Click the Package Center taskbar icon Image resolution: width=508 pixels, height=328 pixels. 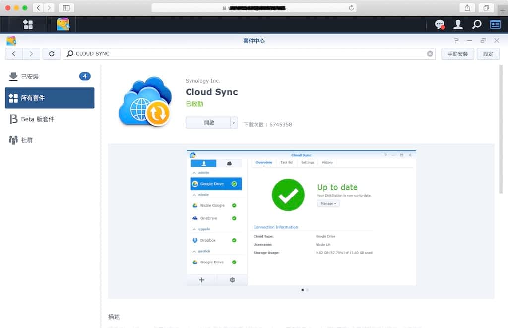pos(63,24)
